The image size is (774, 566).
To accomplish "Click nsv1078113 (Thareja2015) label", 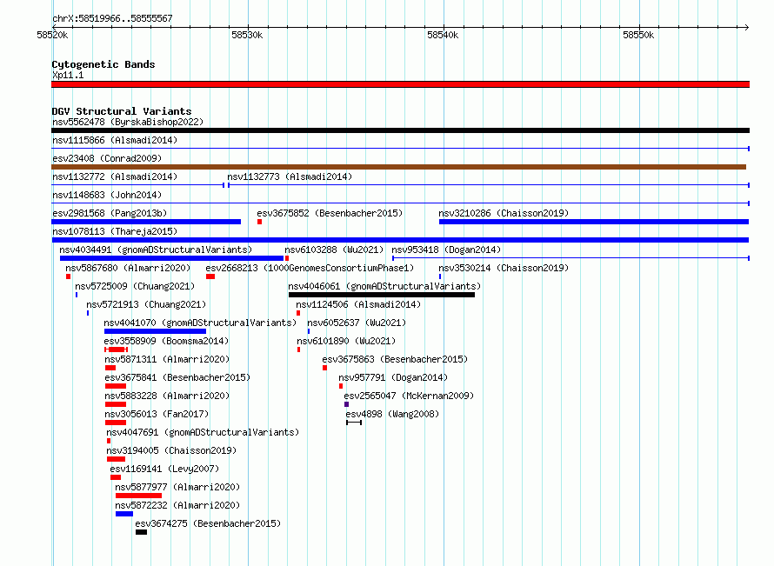I will click(x=115, y=231).
